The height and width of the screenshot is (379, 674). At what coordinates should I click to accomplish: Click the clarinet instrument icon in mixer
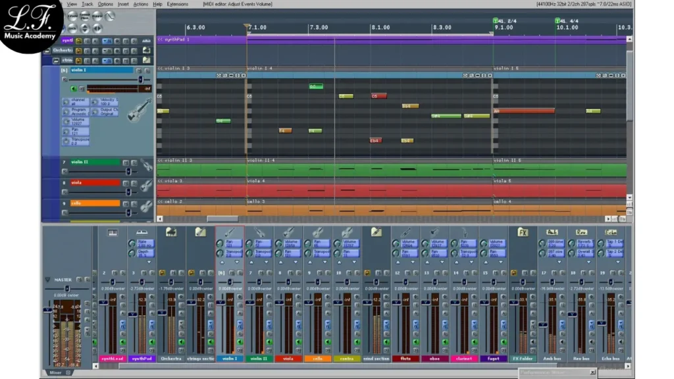464,232
